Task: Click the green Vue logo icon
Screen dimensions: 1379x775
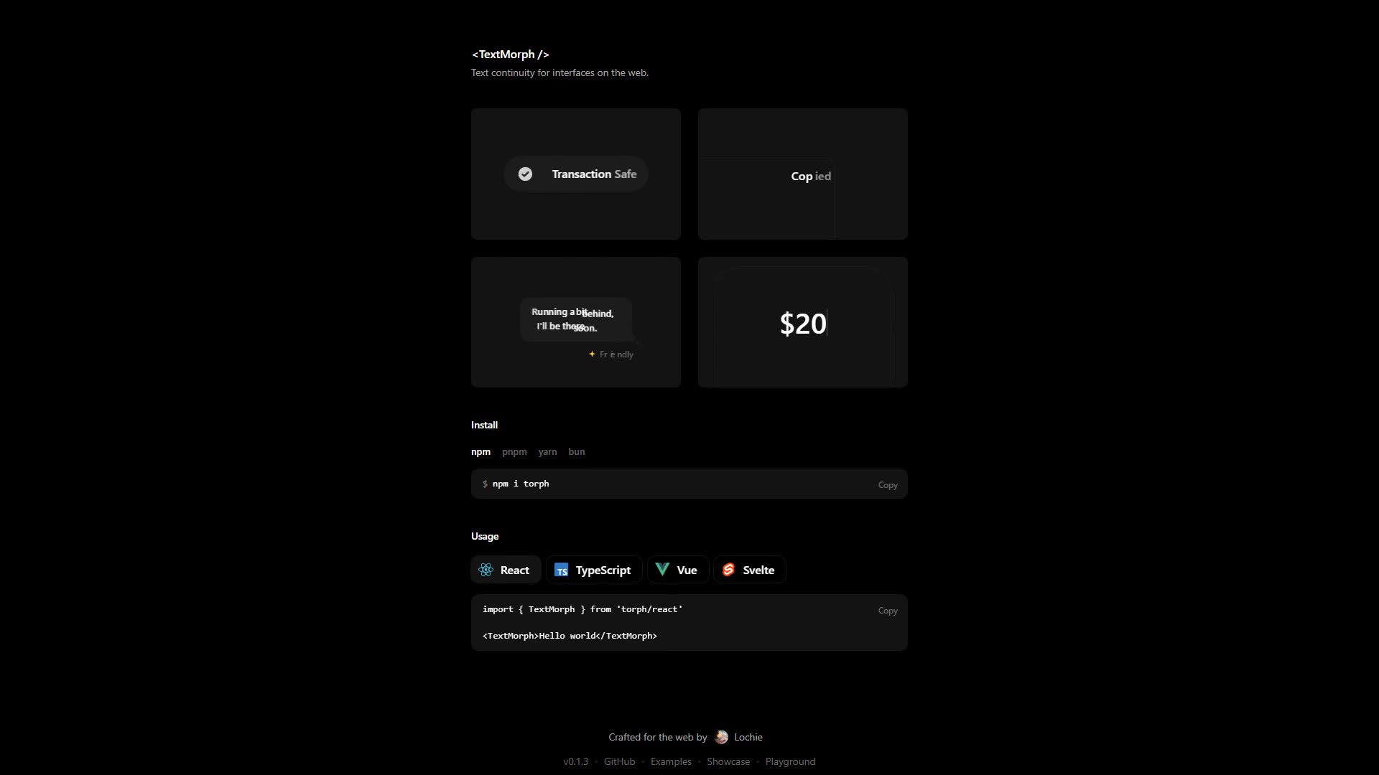Action: pyautogui.click(x=662, y=570)
